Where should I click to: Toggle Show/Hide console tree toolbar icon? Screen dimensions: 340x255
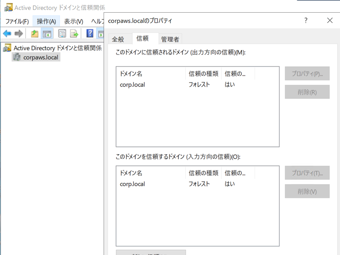(47, 34)
